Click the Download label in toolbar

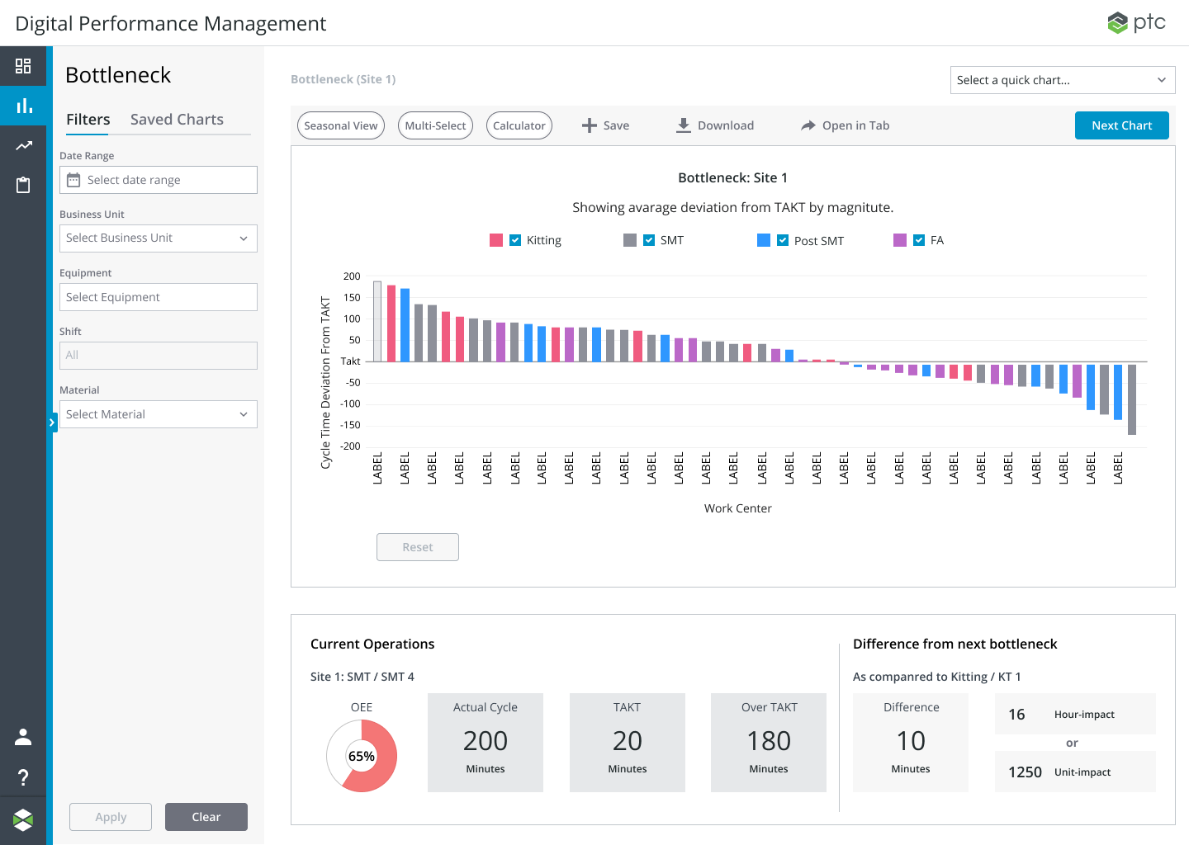tap(726, 125)
